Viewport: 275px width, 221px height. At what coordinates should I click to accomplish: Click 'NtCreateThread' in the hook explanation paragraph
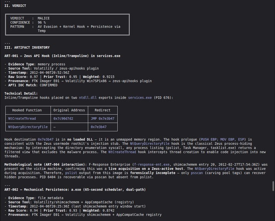(x=122, y=152)
